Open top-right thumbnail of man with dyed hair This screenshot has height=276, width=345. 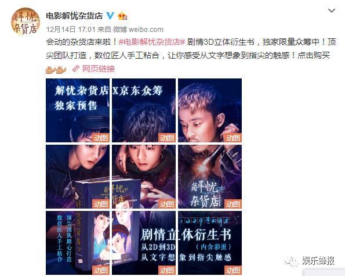coord(210,110)
